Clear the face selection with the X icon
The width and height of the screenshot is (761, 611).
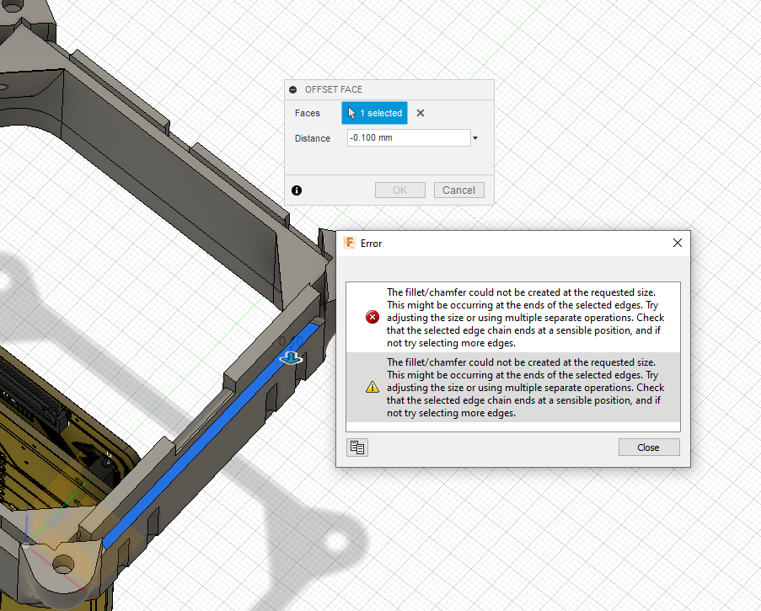pos(420,112)
